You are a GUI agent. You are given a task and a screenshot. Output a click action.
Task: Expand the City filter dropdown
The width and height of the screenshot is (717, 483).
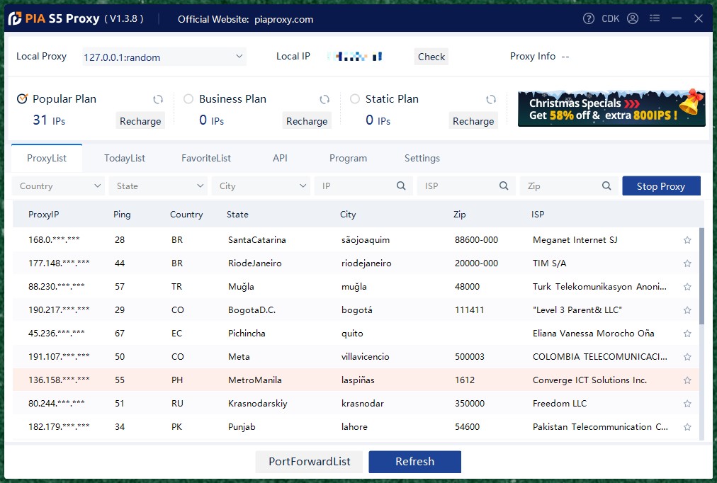coord(261,186)
